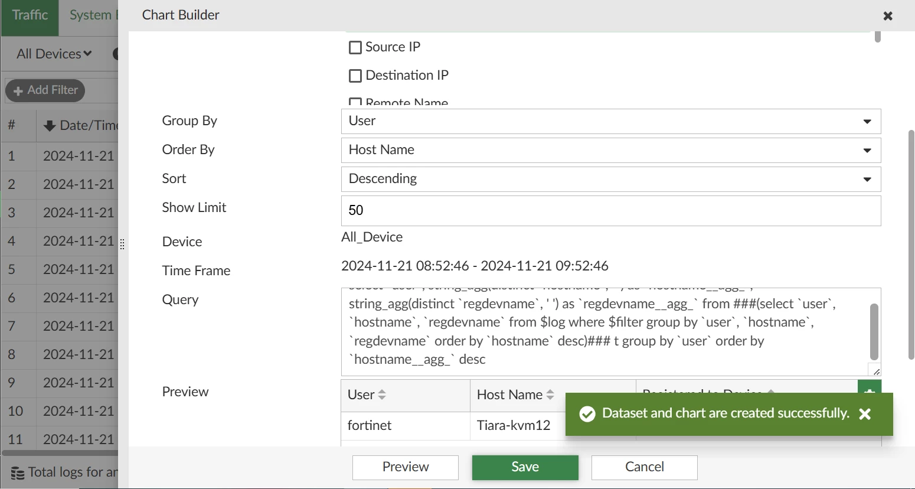The height and width of the screenshot is (489, 915).
Task: Click the 'Tiara-kvm12' preview cell
Action: tap(514, 426)
